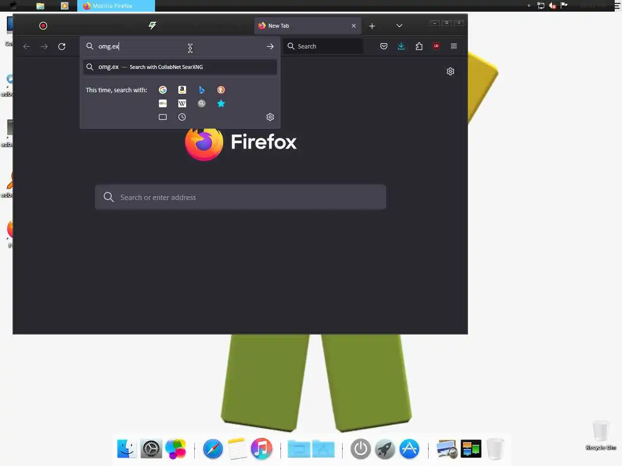Click the grayed back arrow
622x466 pixels.
pos(27,46)
